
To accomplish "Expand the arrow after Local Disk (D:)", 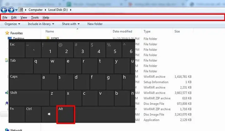I will pyautogui.click(x=71, y=10).
